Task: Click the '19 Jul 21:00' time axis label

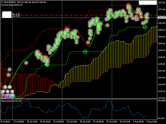Action: coord(45,122)
